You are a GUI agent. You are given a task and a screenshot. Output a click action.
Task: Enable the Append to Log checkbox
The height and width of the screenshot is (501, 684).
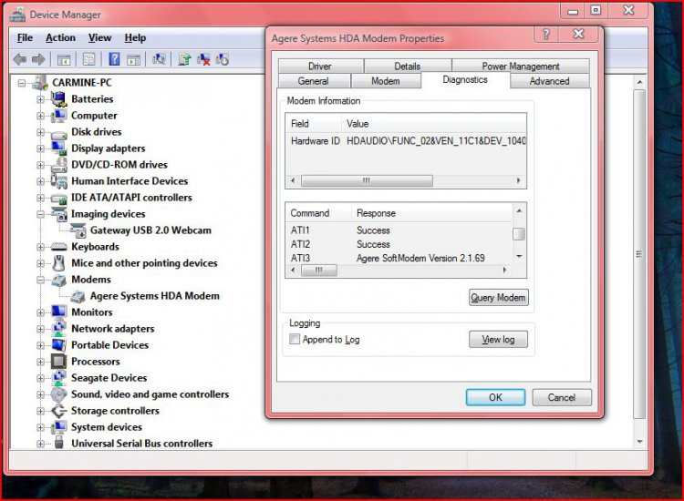[295, 339]
